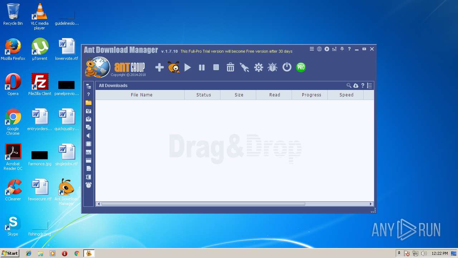Open Internet Explorer from the taskbar
The width and height of the screenshot is (458, 258).
(x=29, y=253)
